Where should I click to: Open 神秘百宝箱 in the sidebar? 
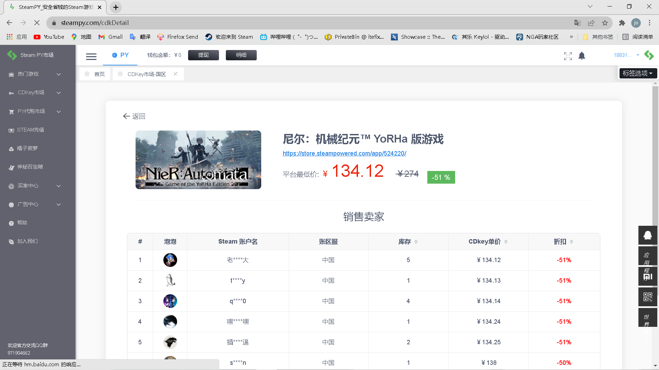(x=30, y=167)
